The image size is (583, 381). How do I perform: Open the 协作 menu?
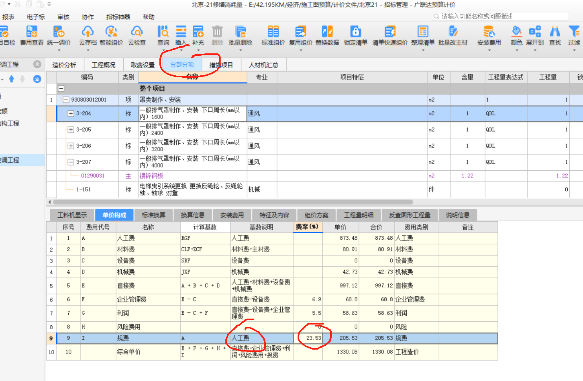coord(88,17)
